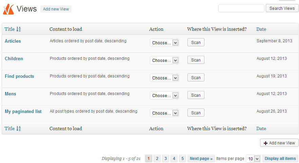Open the Articles view
Image resolution: width=299 pixels, height=163 pixels.
click(13, 41)
